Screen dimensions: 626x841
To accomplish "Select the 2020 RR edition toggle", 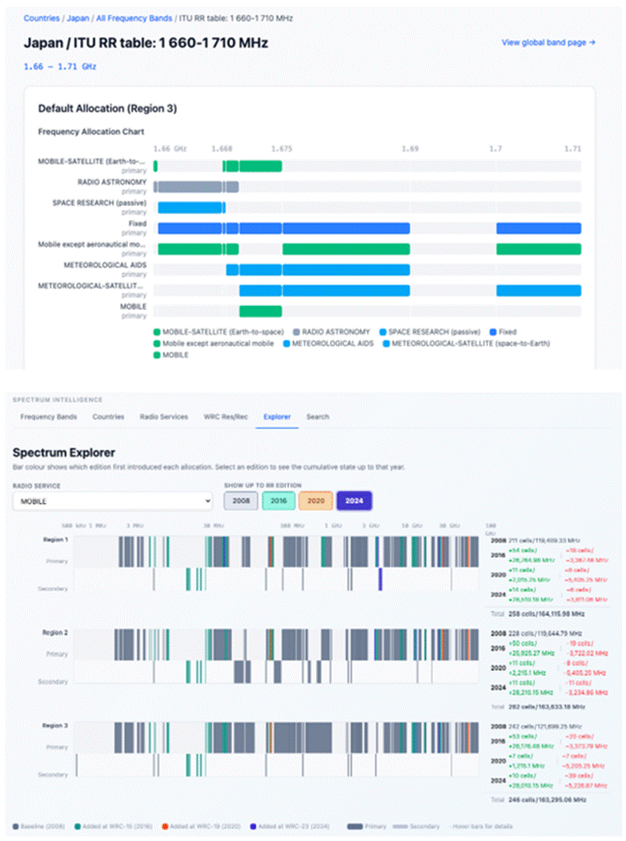I will coord(315,501).
